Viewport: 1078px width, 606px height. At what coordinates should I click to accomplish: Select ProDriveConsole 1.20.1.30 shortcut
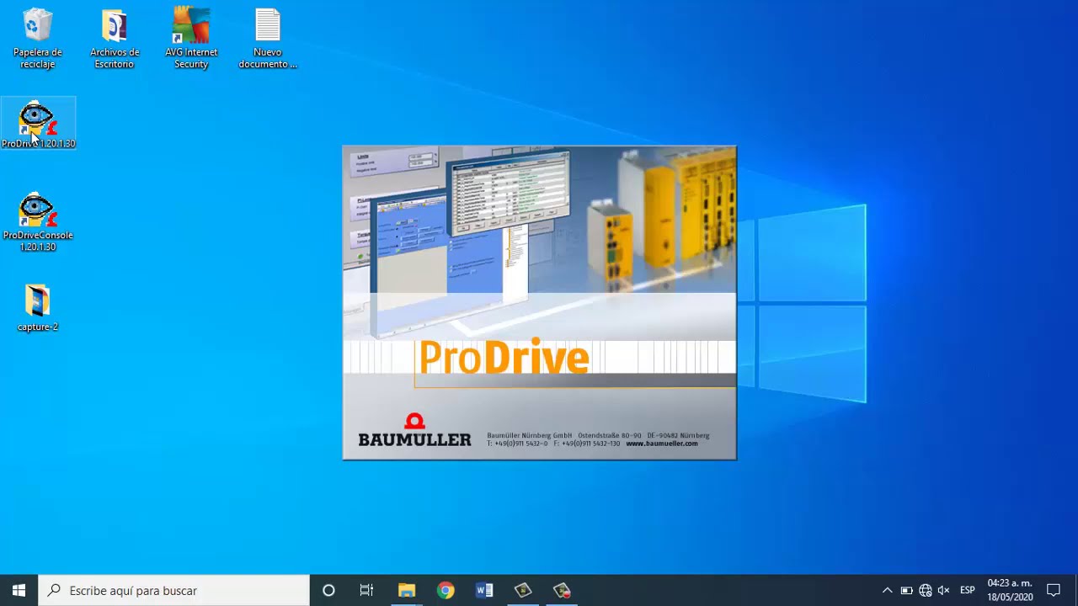38,222
